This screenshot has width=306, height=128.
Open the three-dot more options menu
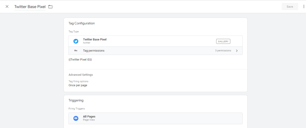pyautogui.click(x=304, y=7)
